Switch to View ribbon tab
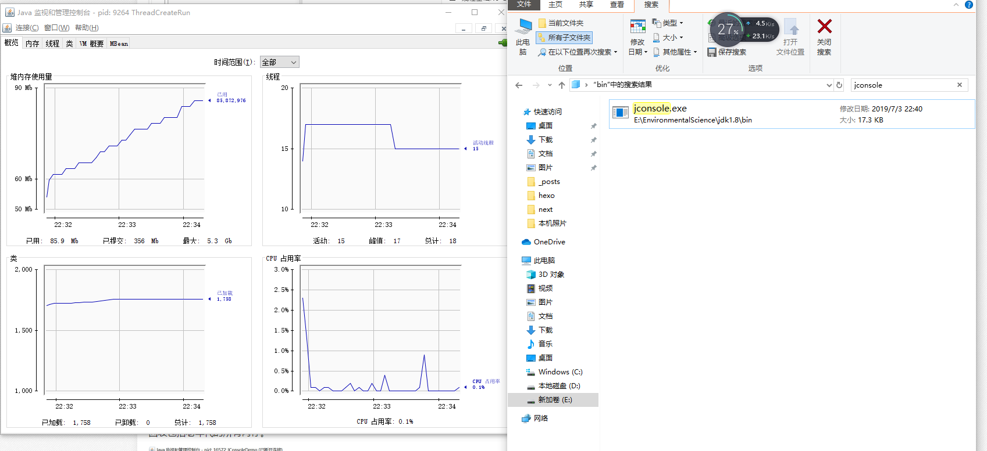The image size is (987, 451). pyautogui.click(x=617, y=5)
